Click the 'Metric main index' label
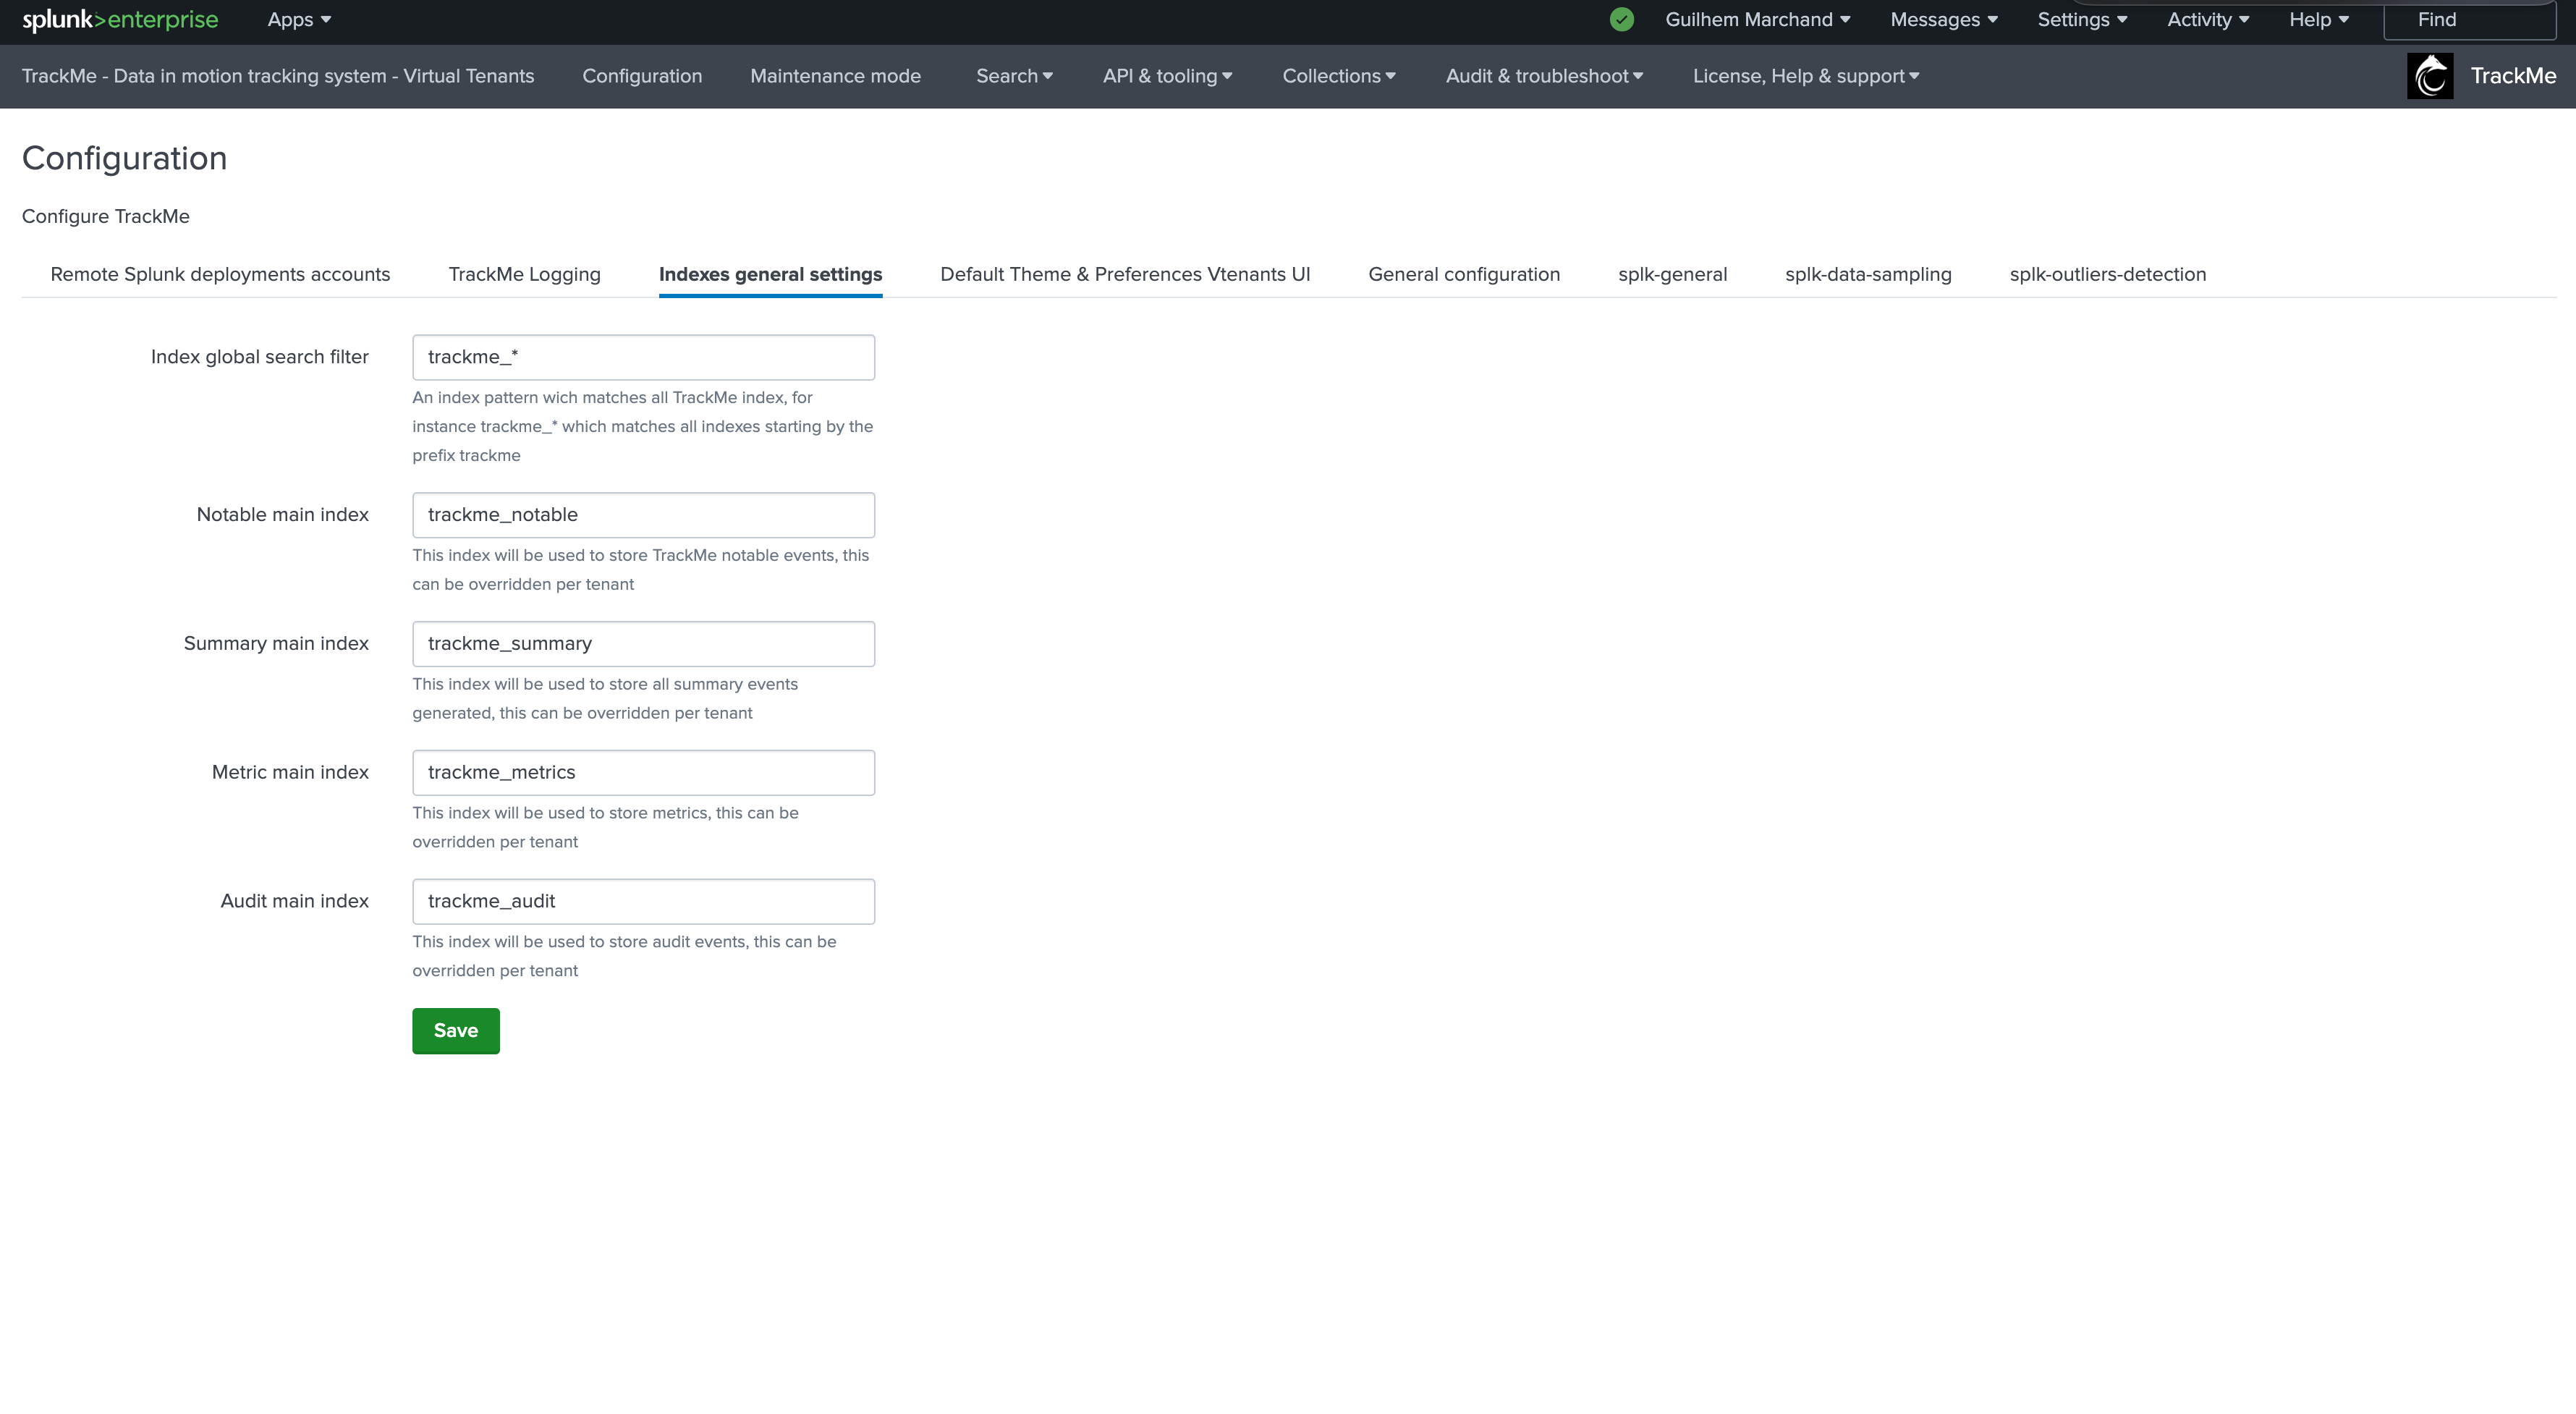2576x1414 pixels. (x=290, y=773)
